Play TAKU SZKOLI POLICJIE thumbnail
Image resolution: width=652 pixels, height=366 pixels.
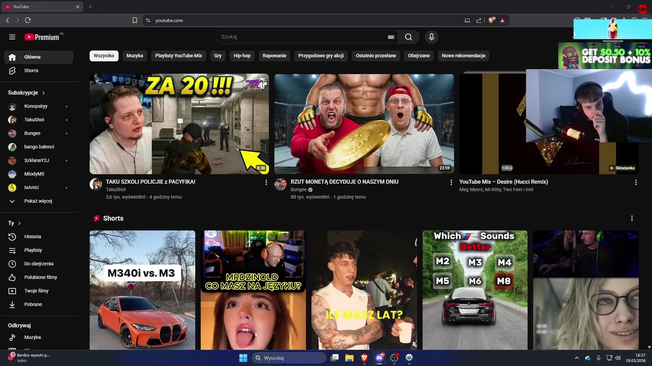[179, 124]
